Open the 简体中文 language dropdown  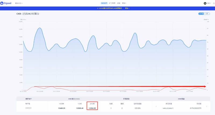pos(19,3)
